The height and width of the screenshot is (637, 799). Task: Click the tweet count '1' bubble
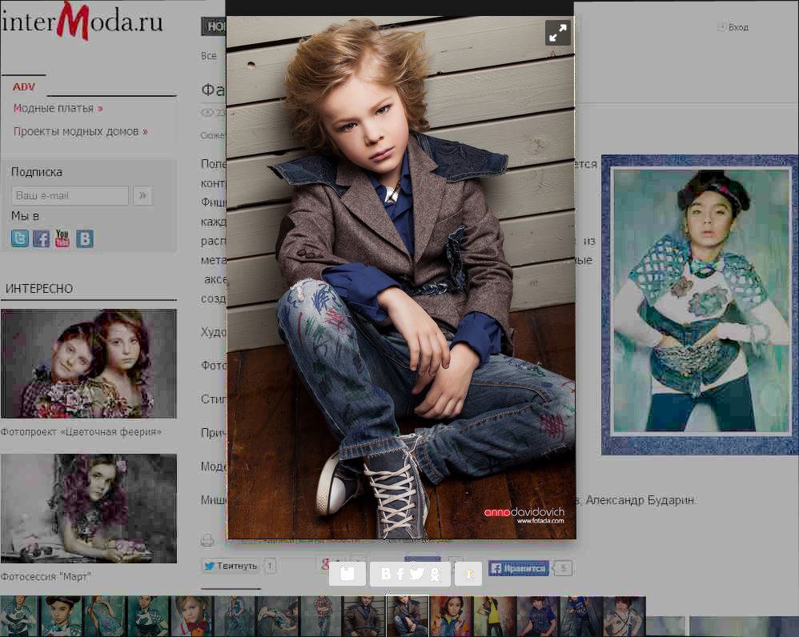(x=271, y=566)
